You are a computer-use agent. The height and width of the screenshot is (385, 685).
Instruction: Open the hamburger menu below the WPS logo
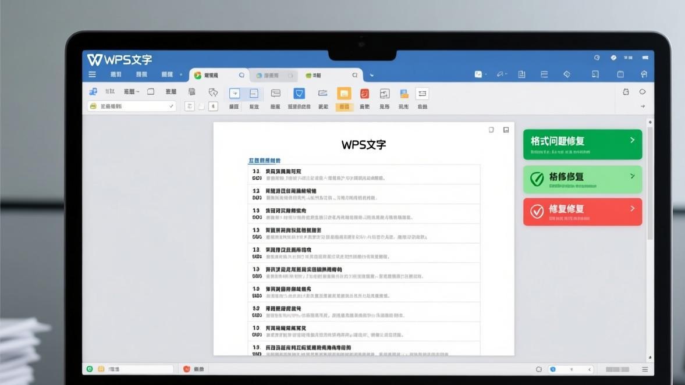tap(92, 74)
